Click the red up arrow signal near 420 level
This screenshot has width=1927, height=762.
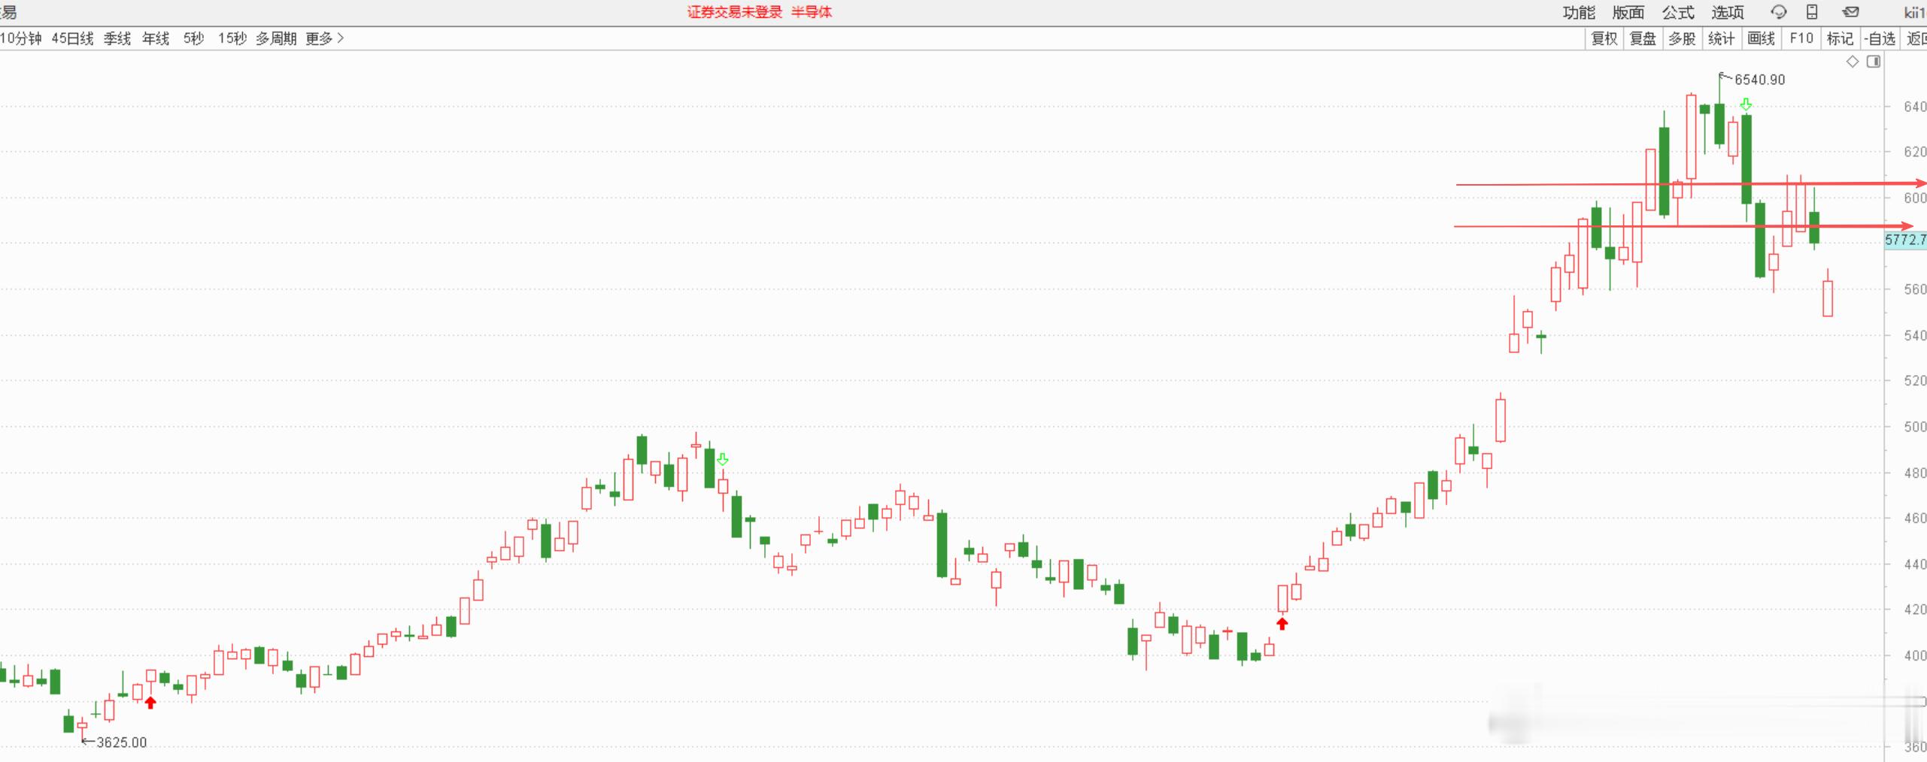[1282, 623]
